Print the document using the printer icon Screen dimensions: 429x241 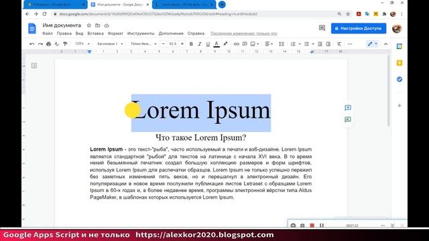click(48, 44)
